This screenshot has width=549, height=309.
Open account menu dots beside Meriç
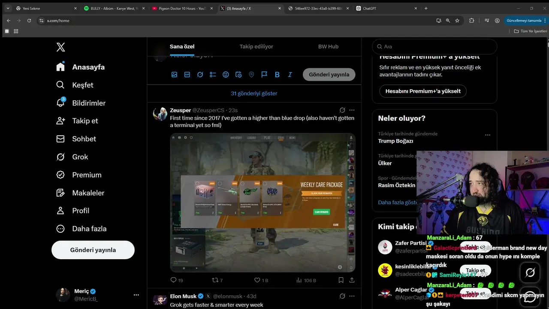[x=136, y=295]
